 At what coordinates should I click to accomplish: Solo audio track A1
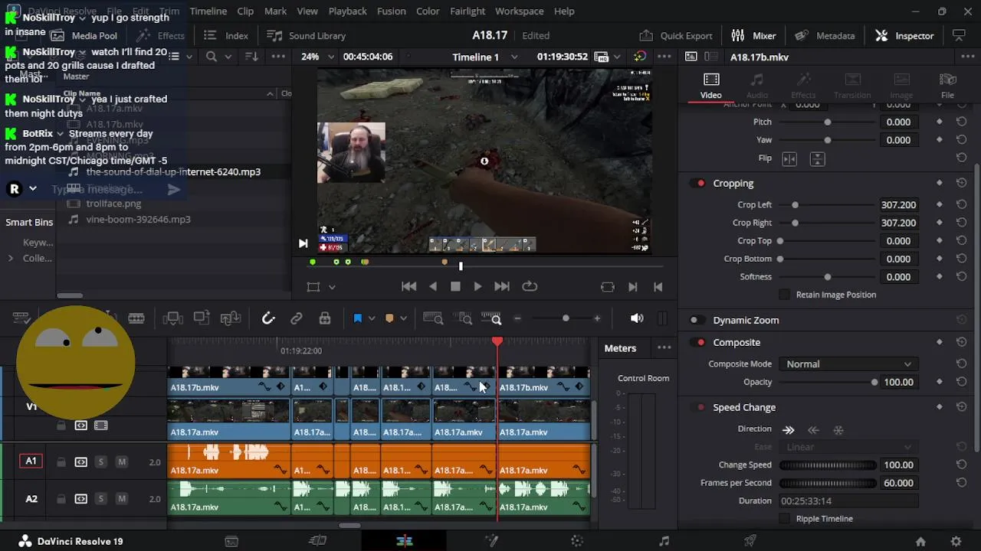(100, 461)
